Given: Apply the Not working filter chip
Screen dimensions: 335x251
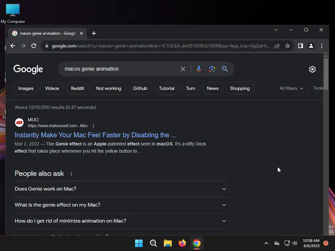Looking at the screenshot, I should coord(109,88).
